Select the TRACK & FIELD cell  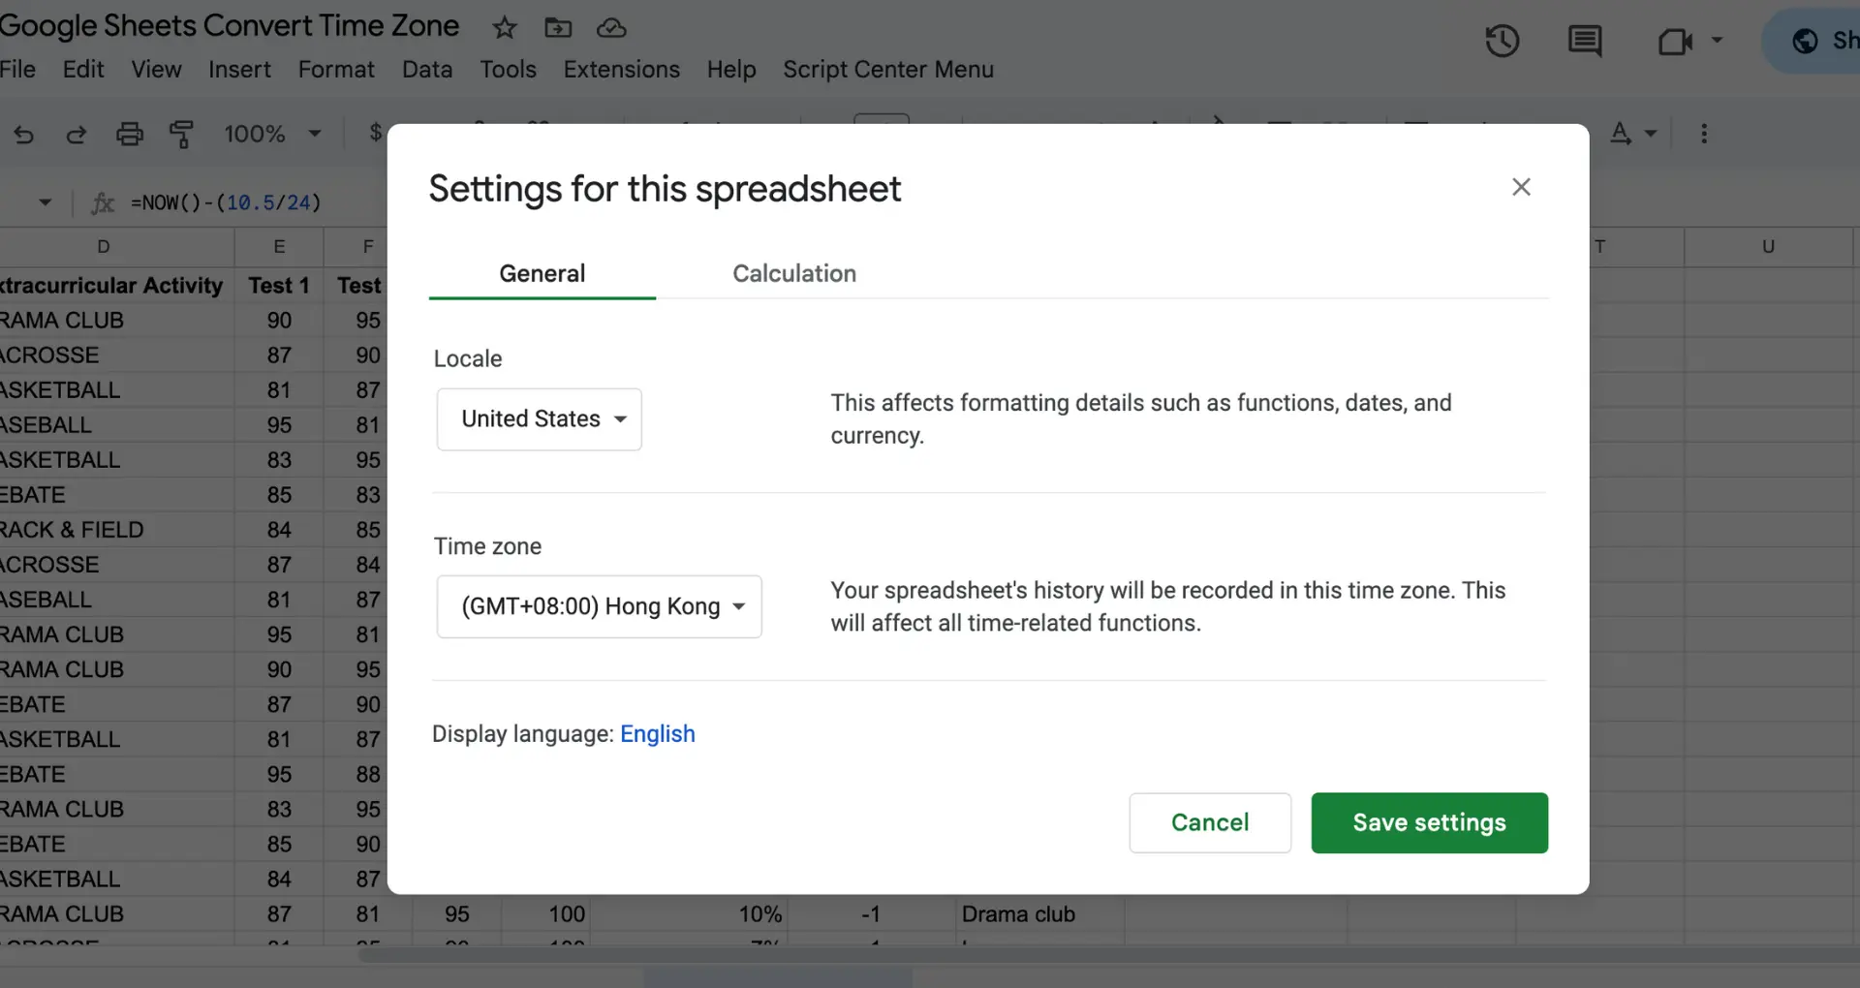[117, 530]
